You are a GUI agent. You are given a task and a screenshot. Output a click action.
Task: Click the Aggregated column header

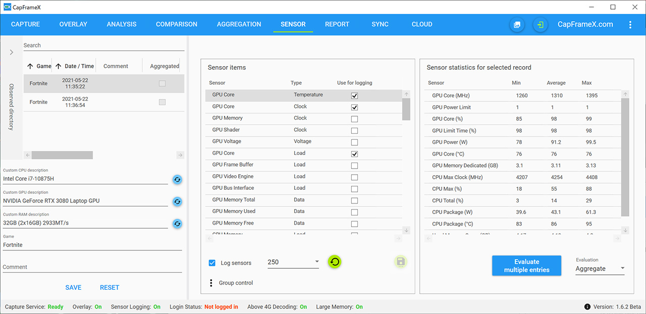(165, 66)
